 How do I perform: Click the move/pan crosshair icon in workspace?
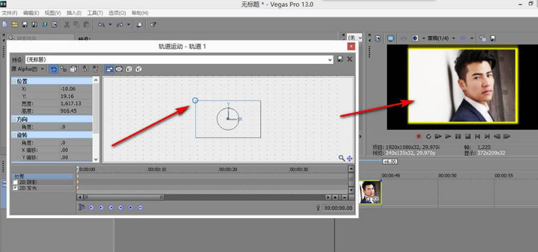coord(350,158)
